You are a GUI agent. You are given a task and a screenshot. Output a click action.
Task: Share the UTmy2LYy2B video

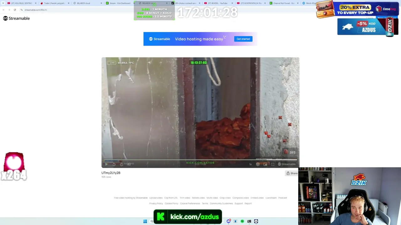[x=292, y=173]
